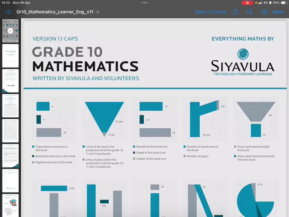Select the seventh page thumbnail
The height and width of the screenshot is (217, 289).
click(10, 181)
